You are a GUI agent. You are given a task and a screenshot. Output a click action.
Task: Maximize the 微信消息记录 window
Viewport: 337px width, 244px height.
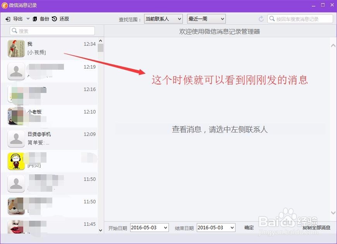(x=323, y=5)
